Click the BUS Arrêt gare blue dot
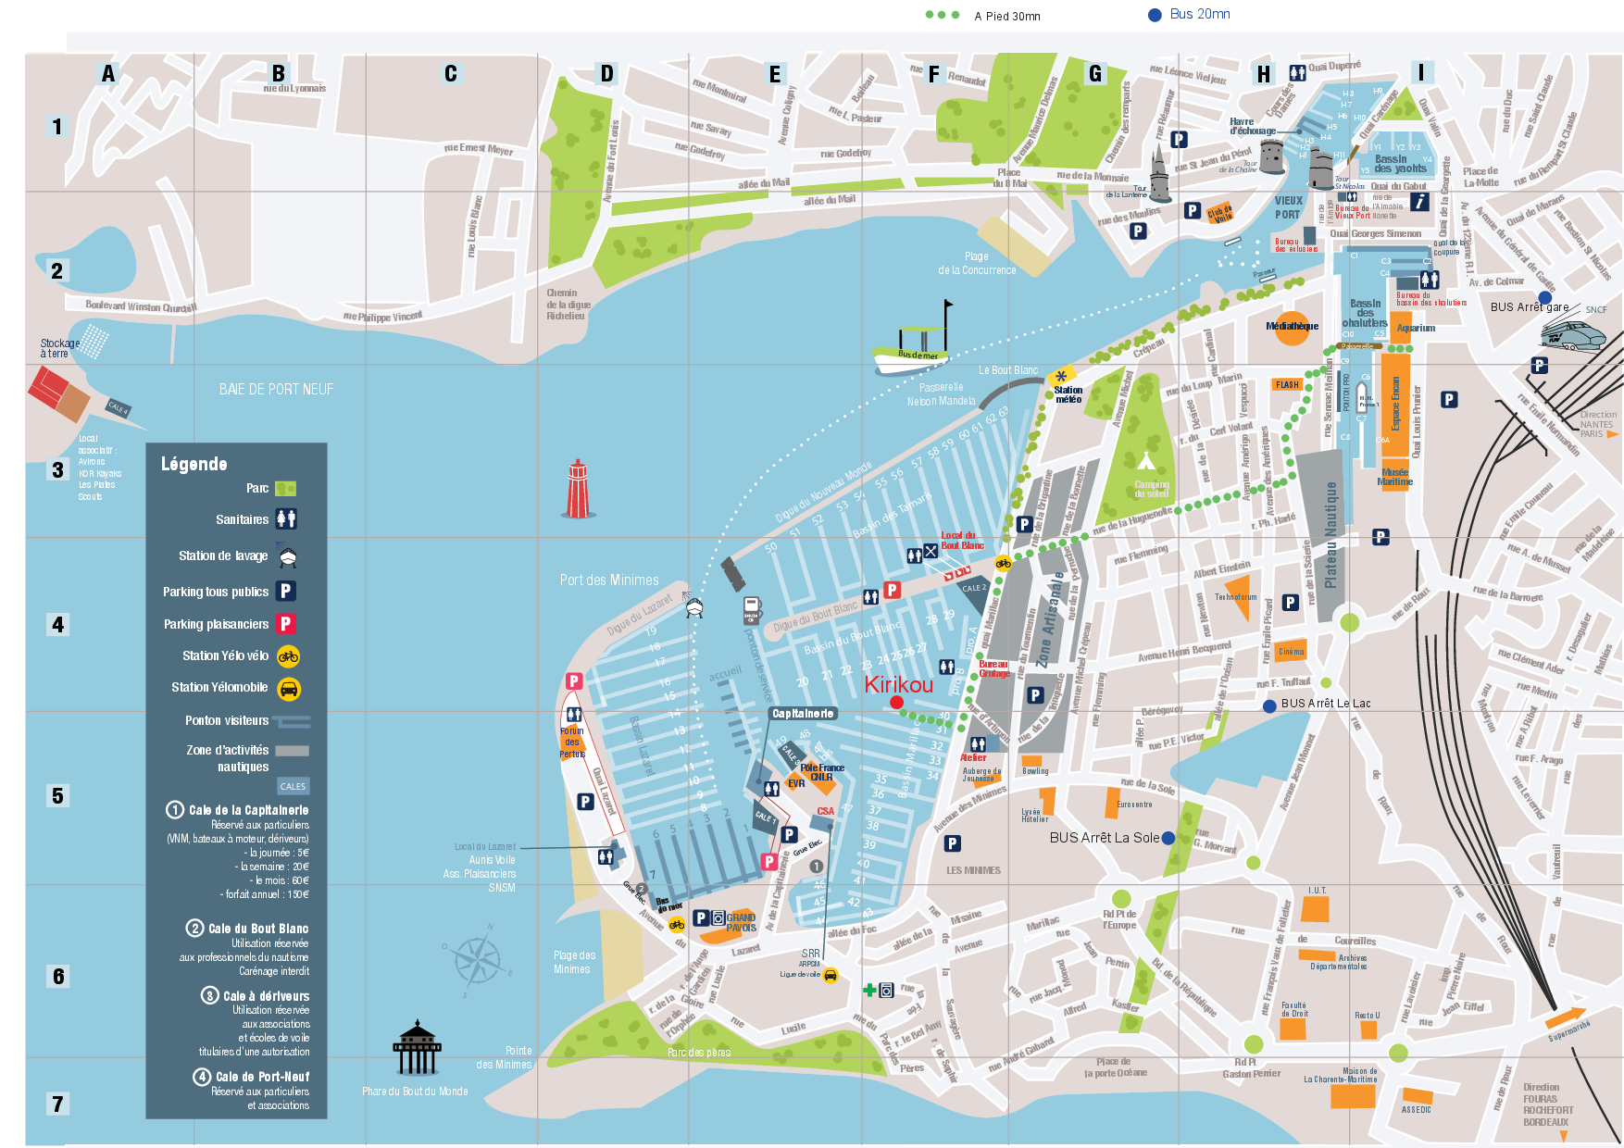1624x1148 pixels. 1545,297
